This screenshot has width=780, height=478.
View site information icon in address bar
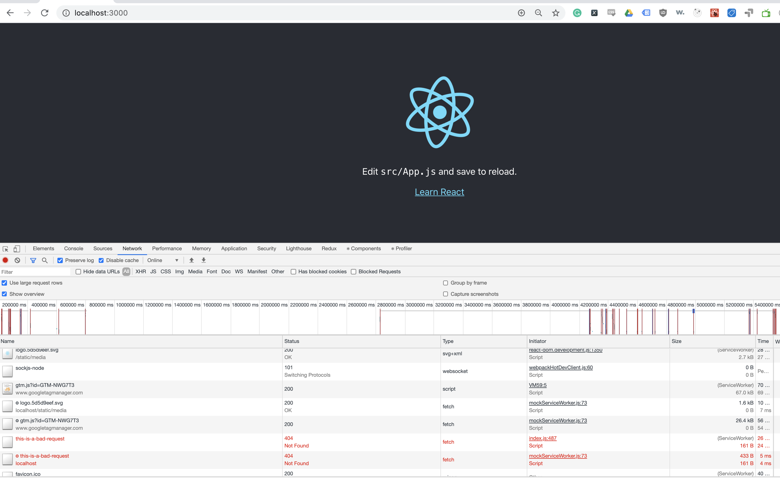click(66, 13)
